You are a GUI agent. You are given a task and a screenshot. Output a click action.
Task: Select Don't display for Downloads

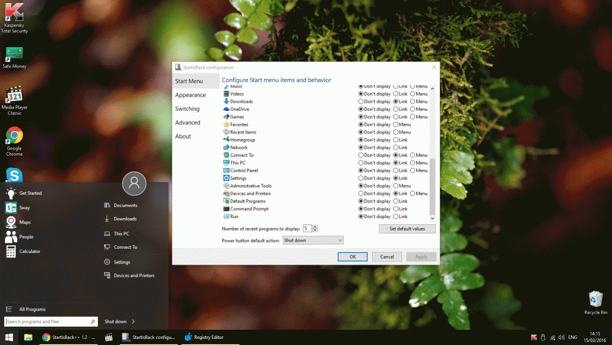360,101
